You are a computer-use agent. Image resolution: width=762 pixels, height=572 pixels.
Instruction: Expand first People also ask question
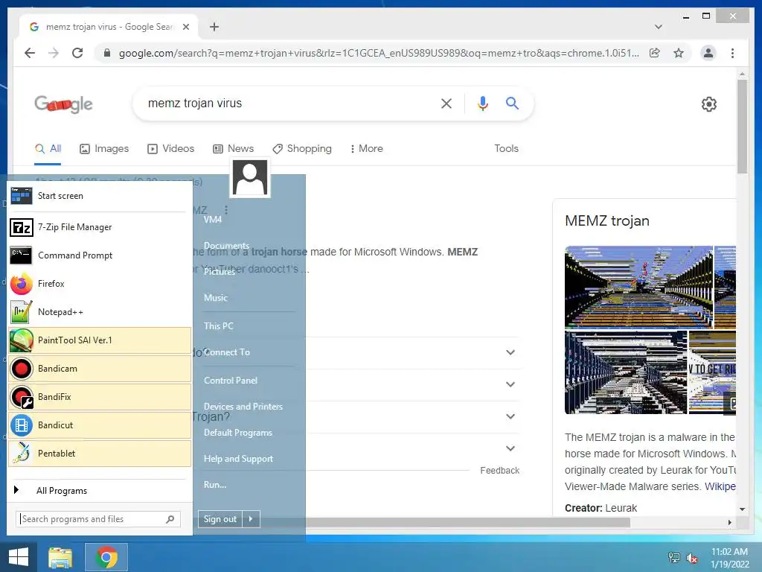510,352
